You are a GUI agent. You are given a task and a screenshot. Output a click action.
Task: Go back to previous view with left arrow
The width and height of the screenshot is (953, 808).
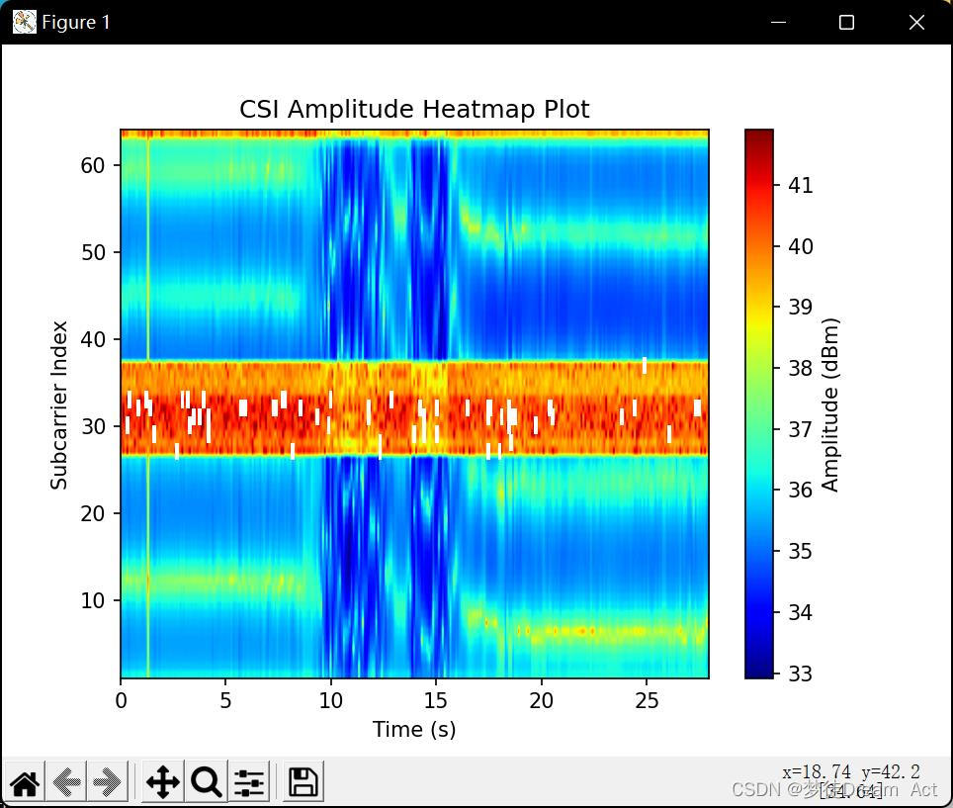point(65,781)
